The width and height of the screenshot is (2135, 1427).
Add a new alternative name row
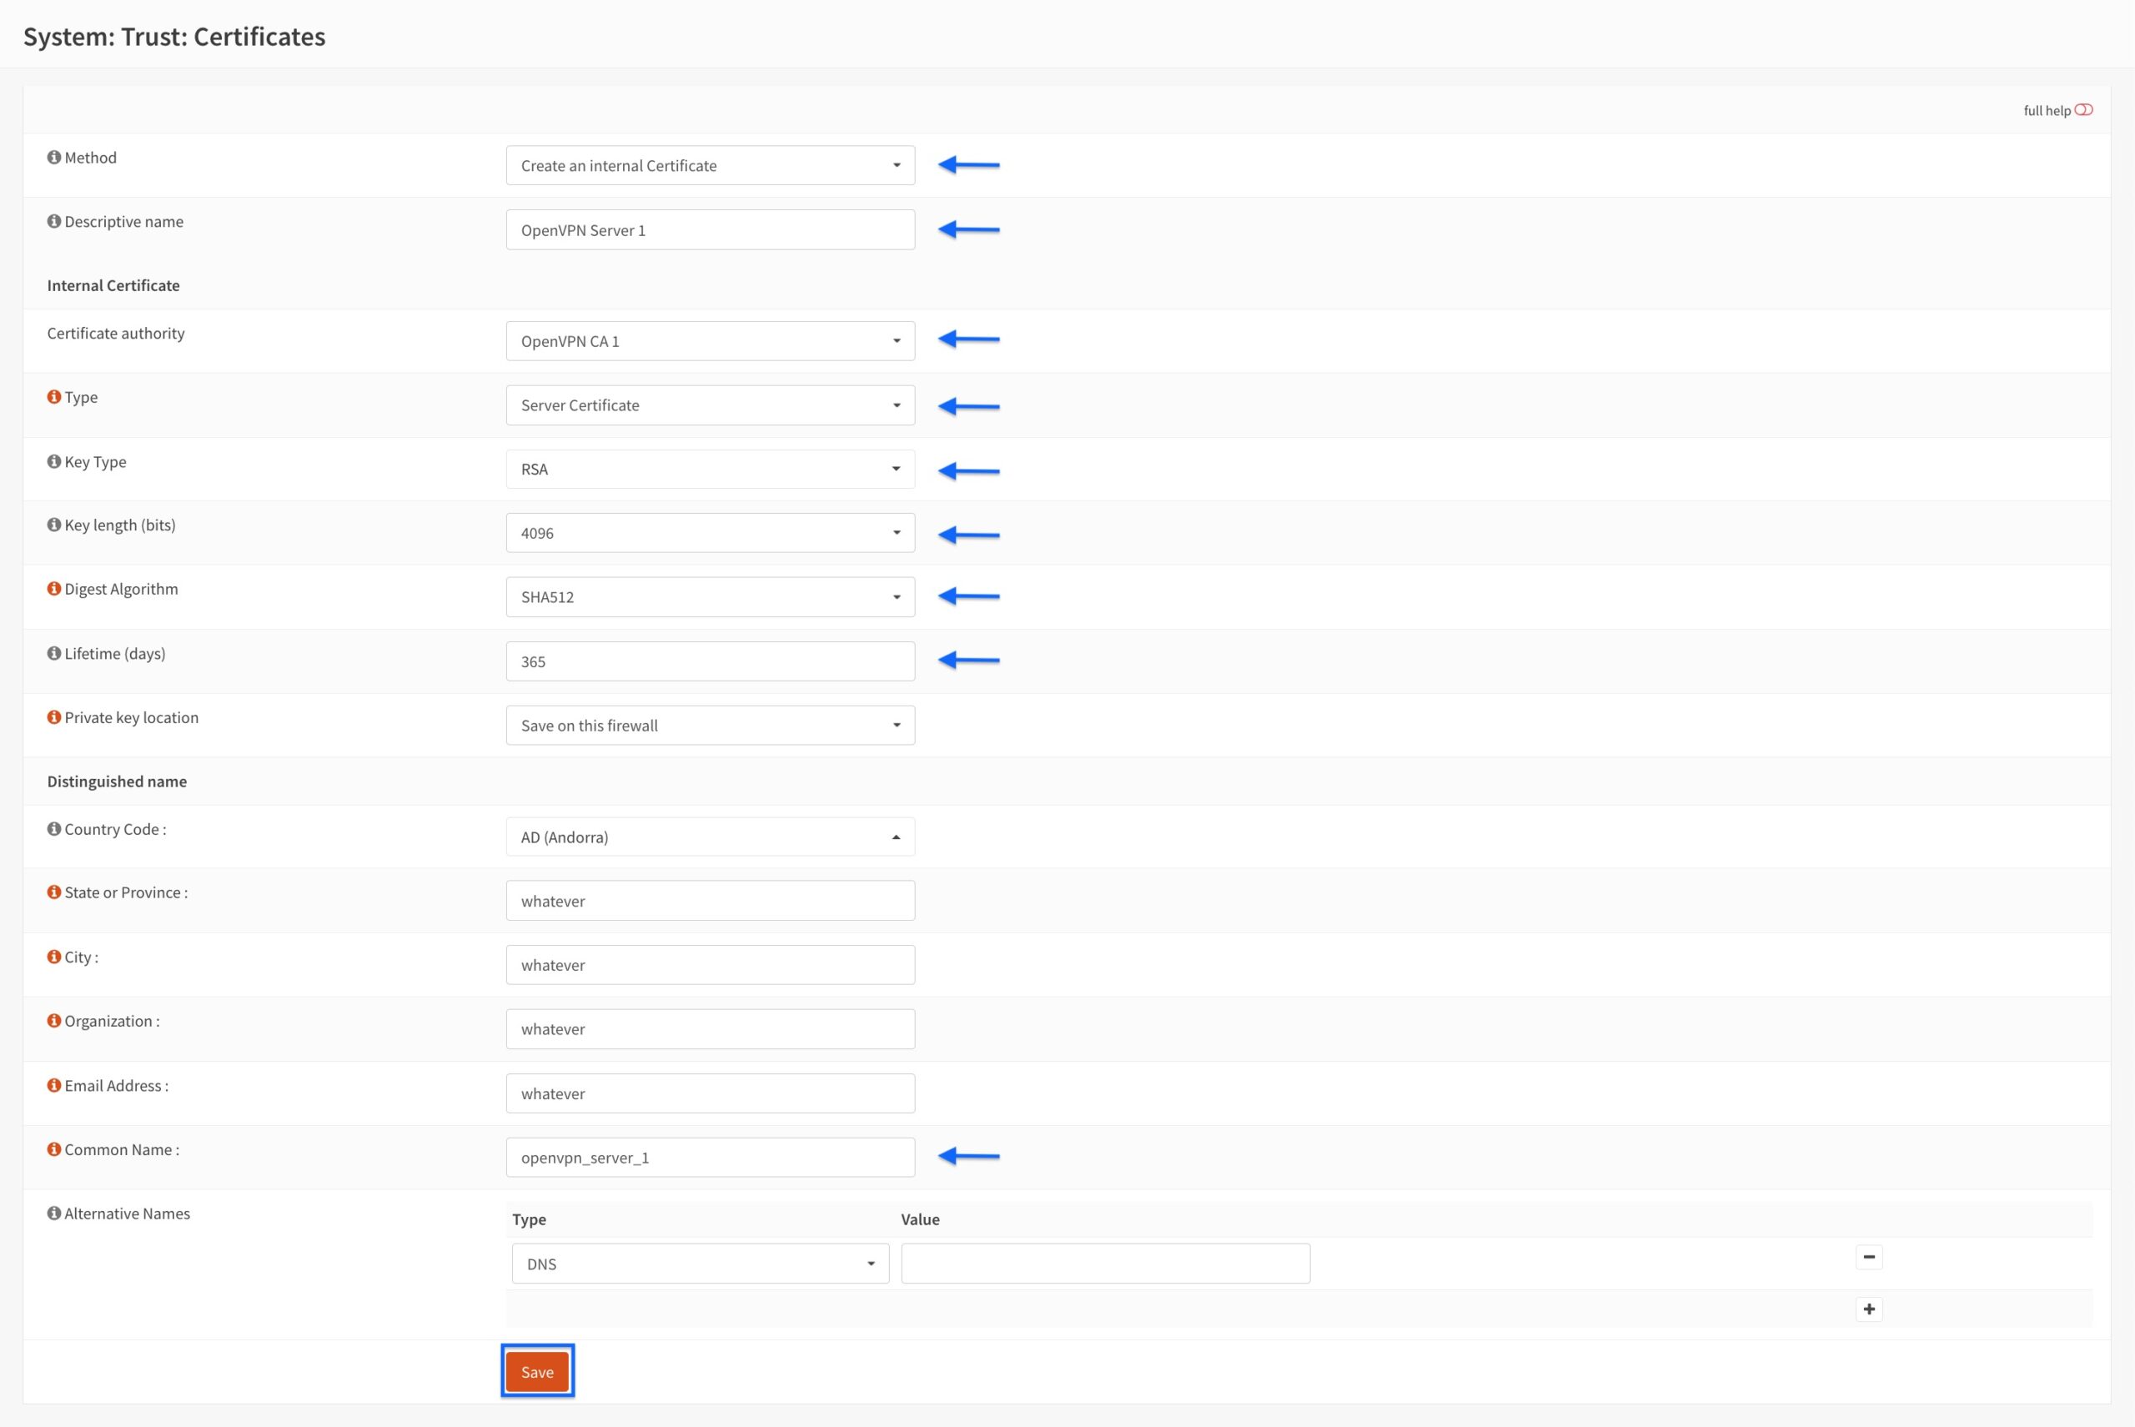coord(1869,1309)
